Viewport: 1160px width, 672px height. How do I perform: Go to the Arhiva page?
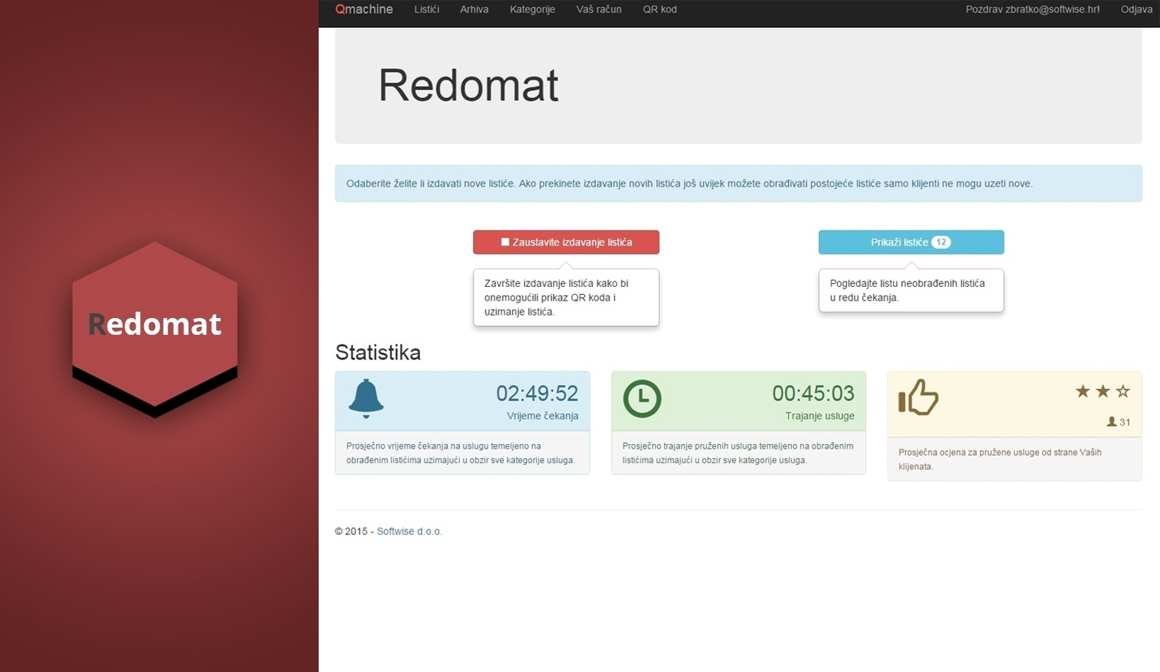pyautogui.click(x=474, y=10)
